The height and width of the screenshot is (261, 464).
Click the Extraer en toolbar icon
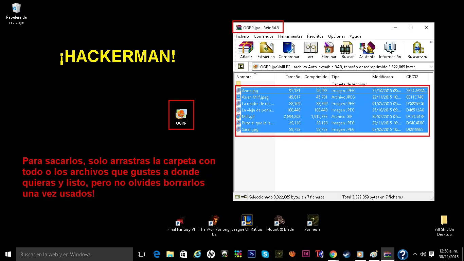point(266,50)
